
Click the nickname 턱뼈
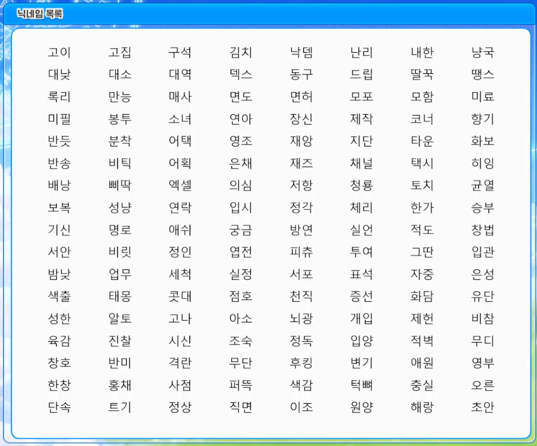point(362,385)
